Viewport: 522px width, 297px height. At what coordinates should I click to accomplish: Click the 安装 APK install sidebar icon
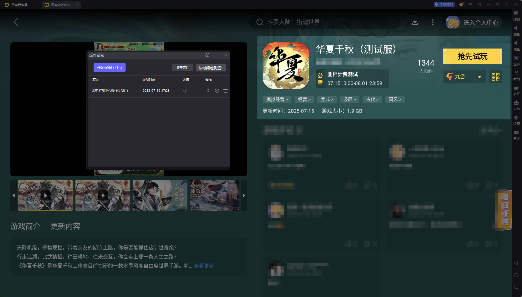(x=516, y=105)
